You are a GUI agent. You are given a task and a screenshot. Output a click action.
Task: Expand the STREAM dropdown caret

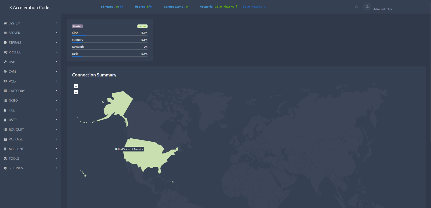(x=56, y=42)
